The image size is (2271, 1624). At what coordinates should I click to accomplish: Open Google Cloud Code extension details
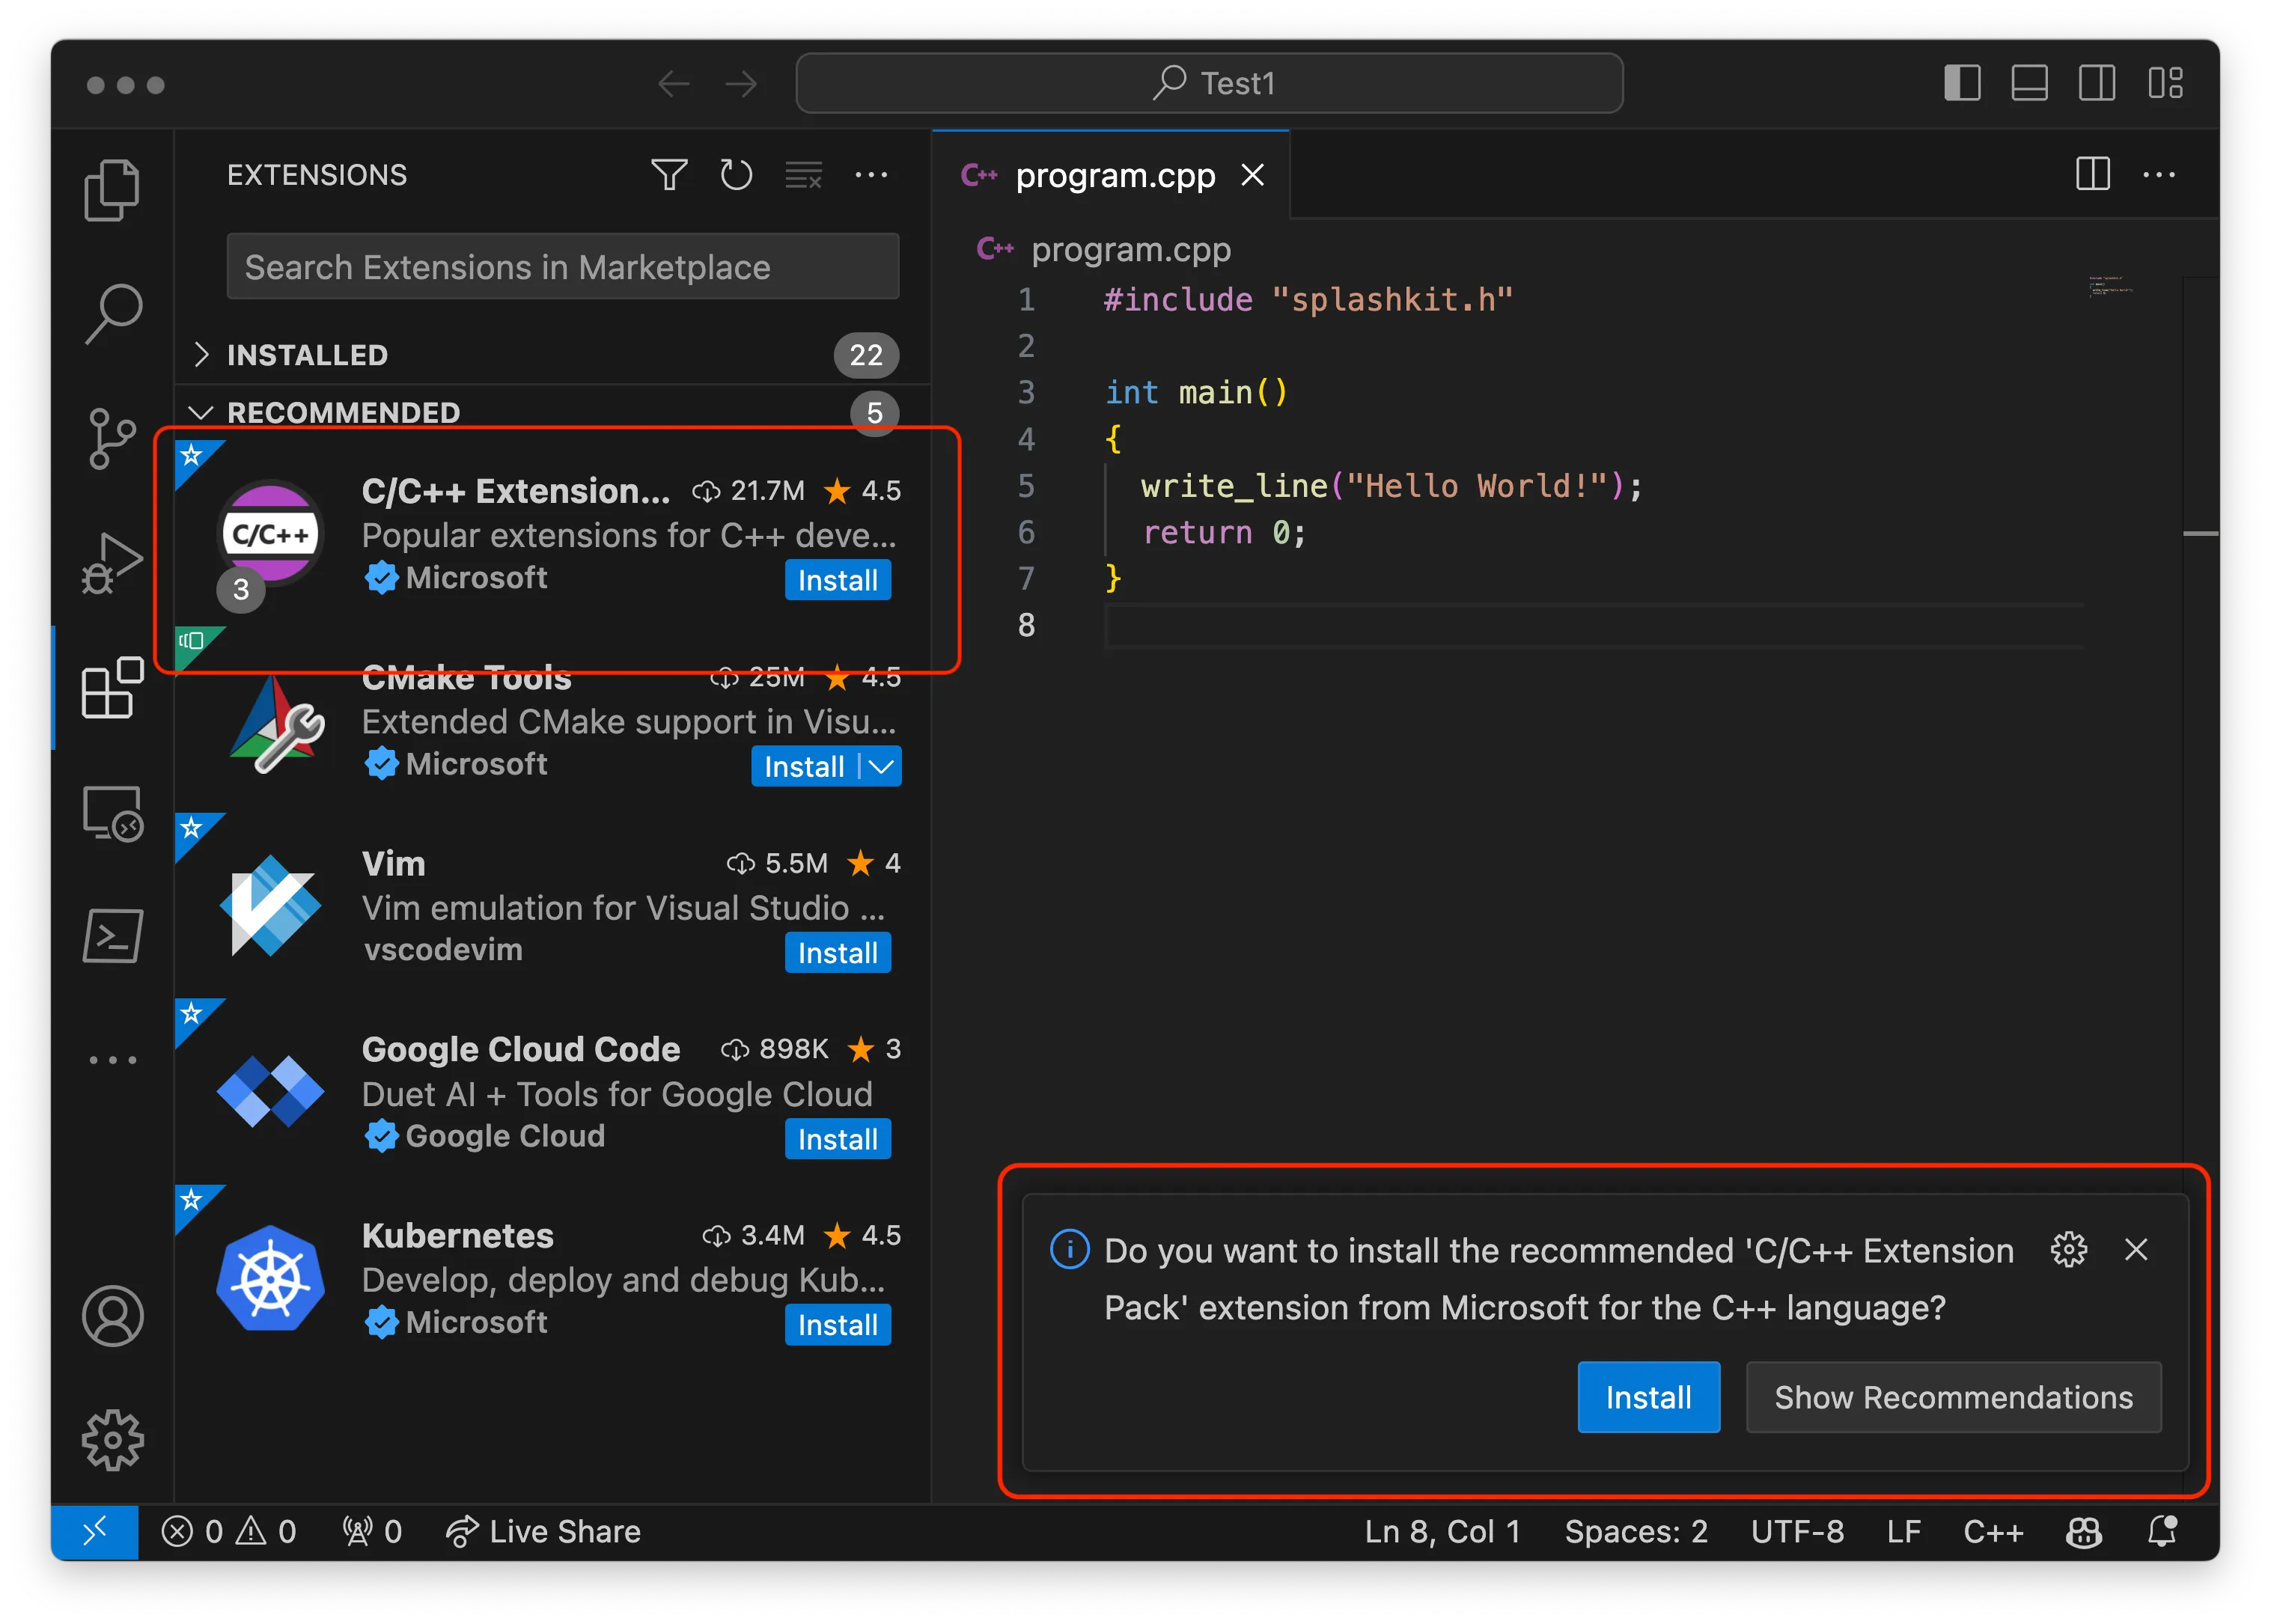[x=520, y=1050]
